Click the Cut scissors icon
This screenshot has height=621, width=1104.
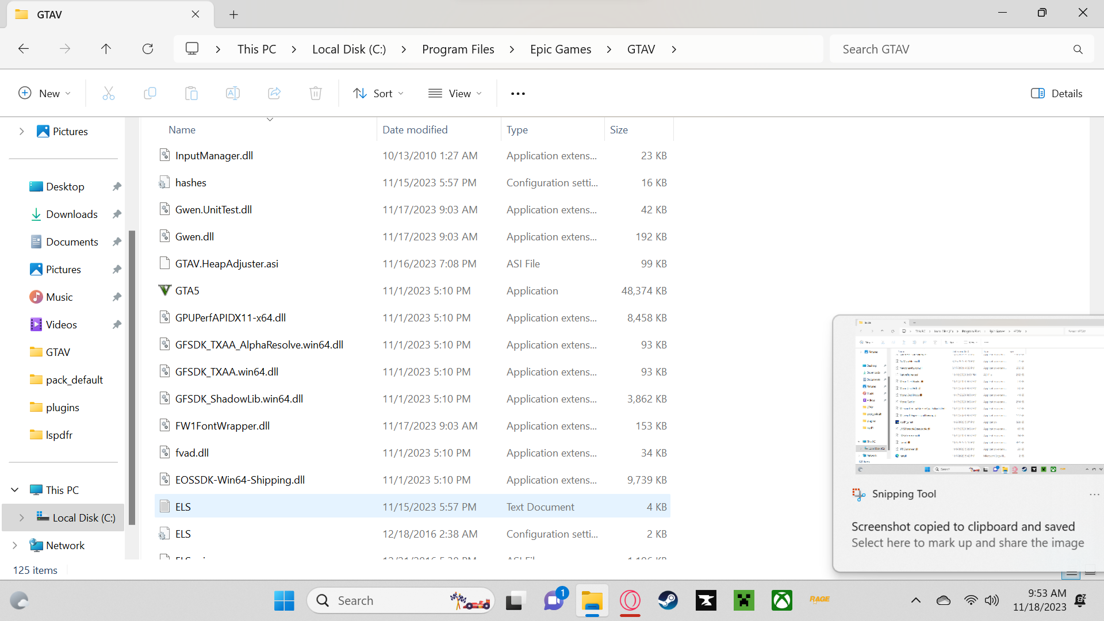tap(109, 93)
